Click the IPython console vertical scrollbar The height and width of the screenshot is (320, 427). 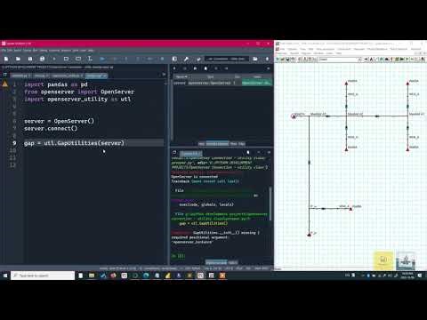click(270, 204)
